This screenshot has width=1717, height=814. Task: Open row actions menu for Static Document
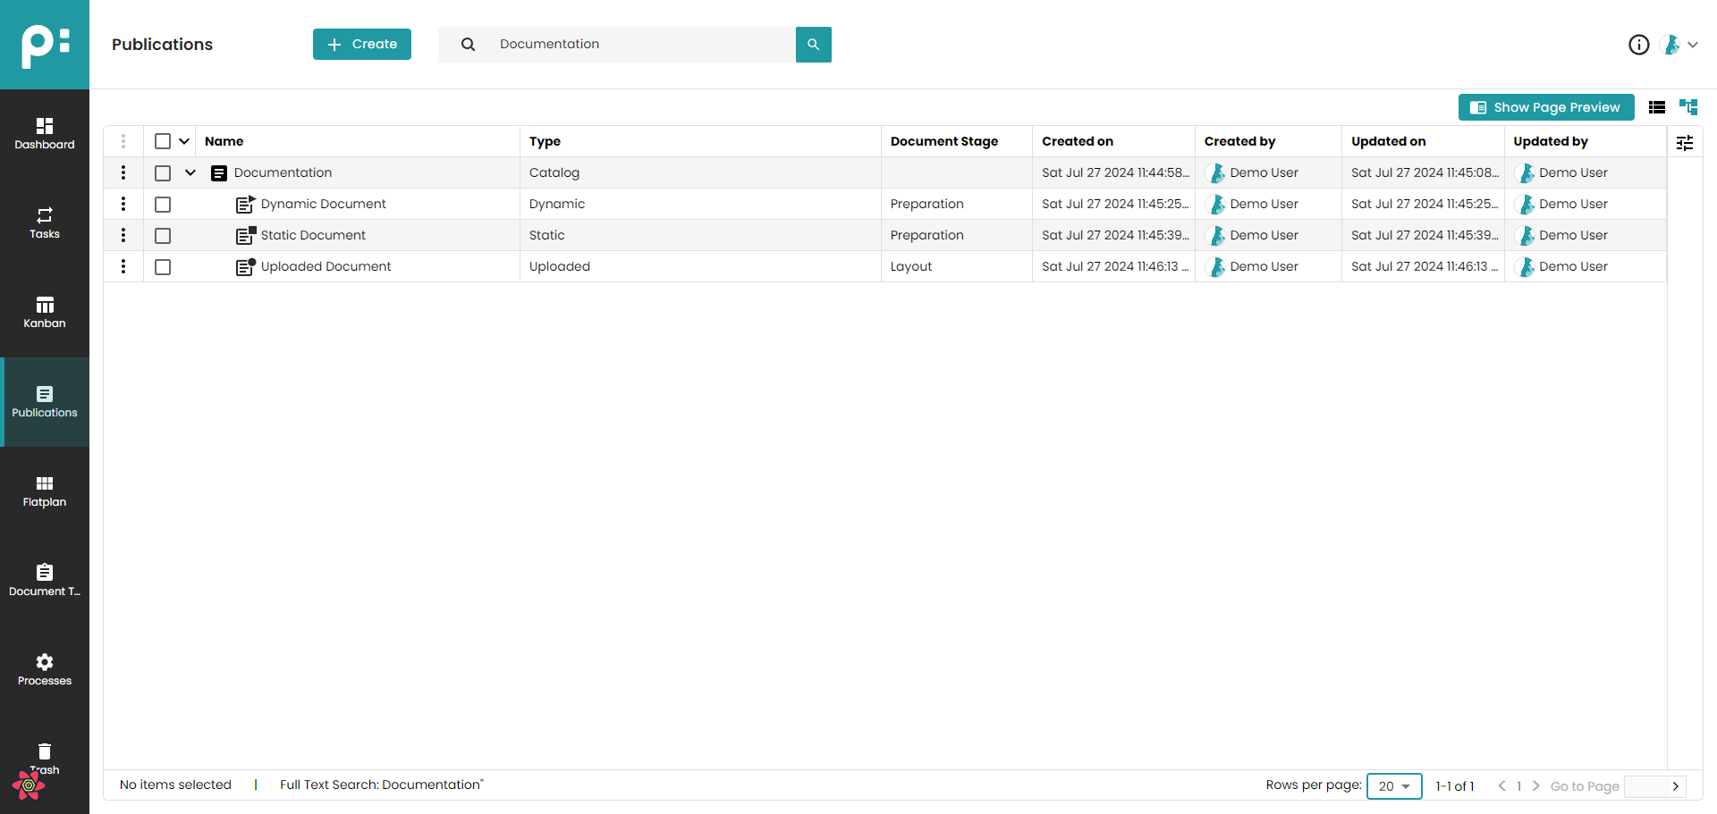click(123, 235)
